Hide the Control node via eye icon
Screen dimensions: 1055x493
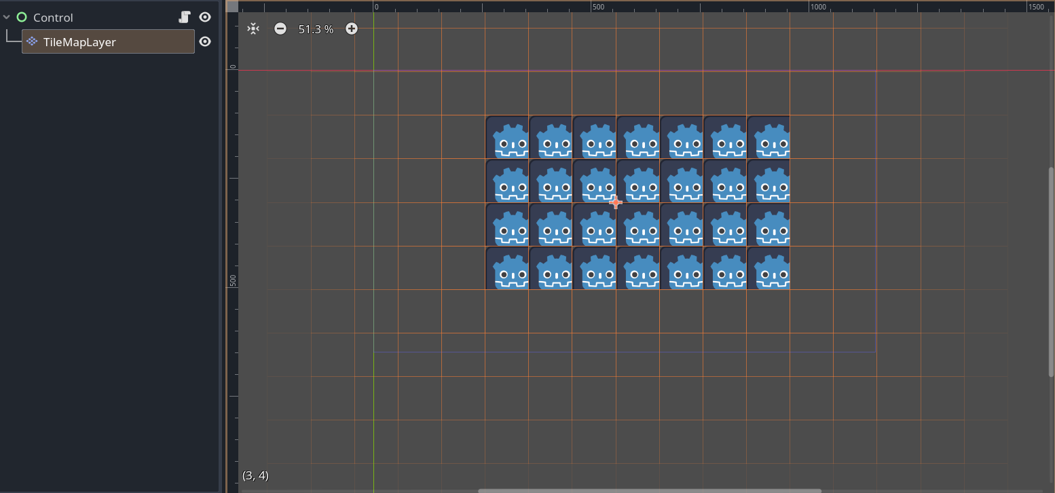click(x=205, y=18)
